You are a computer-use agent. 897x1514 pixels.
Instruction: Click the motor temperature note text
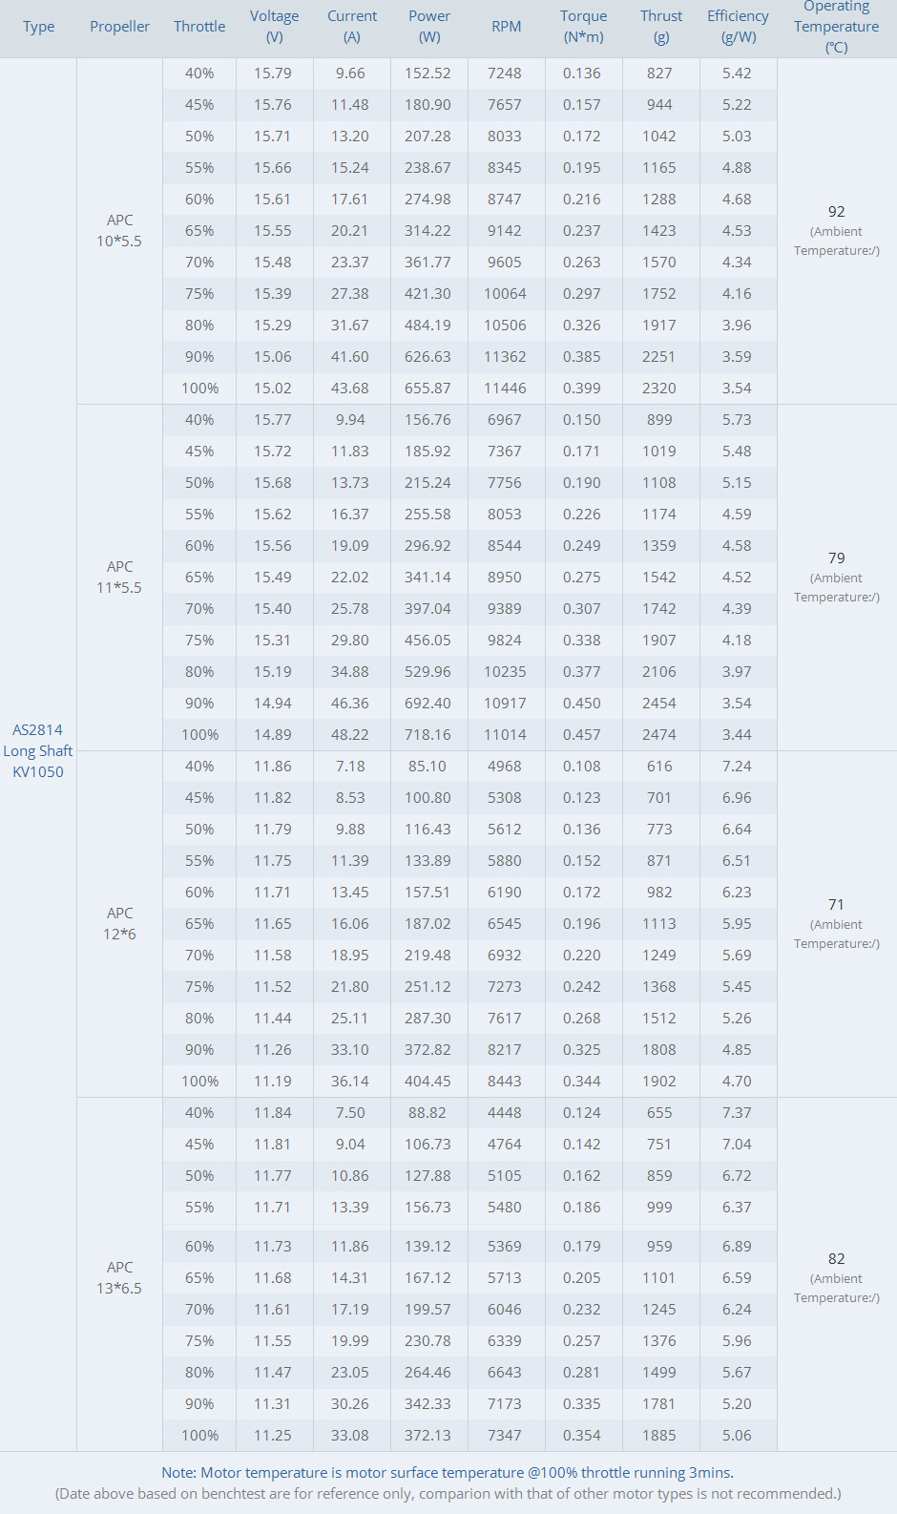tap(448, 1473)
